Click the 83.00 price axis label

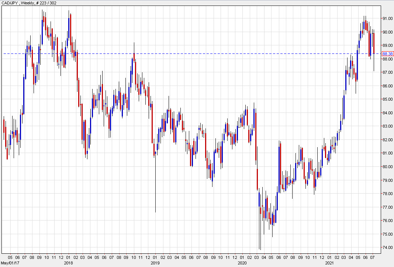pyautogui.click(x=387, y=126)
